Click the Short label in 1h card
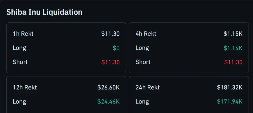The width and height of the screenshot is (253, 113). [x=20, y=62]
